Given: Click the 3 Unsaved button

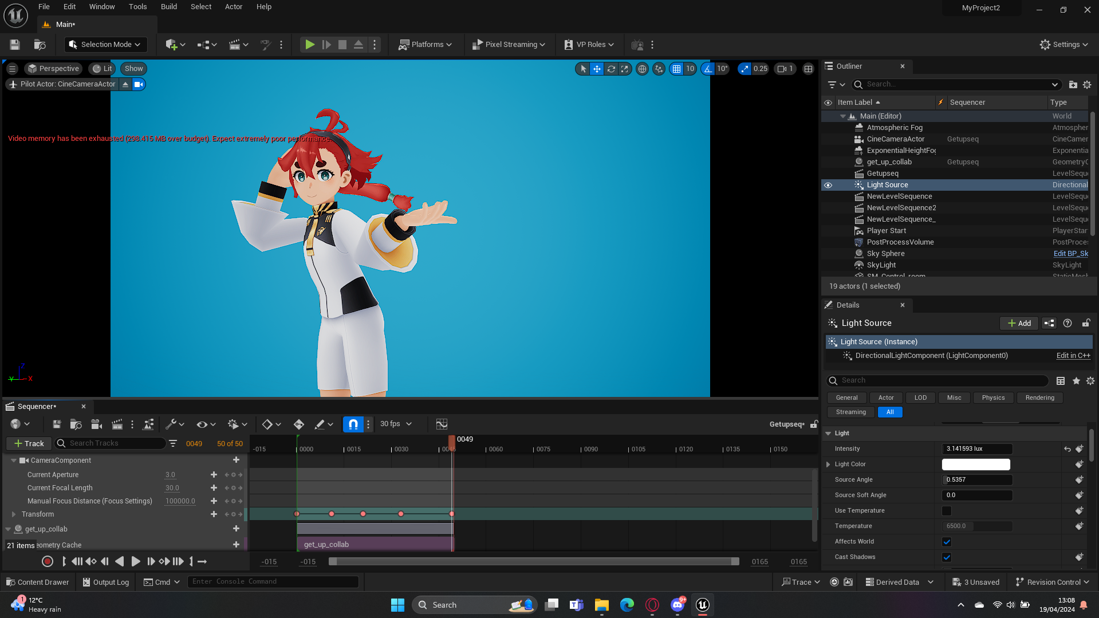Looking at the screenshot, I should pos(976,582).
